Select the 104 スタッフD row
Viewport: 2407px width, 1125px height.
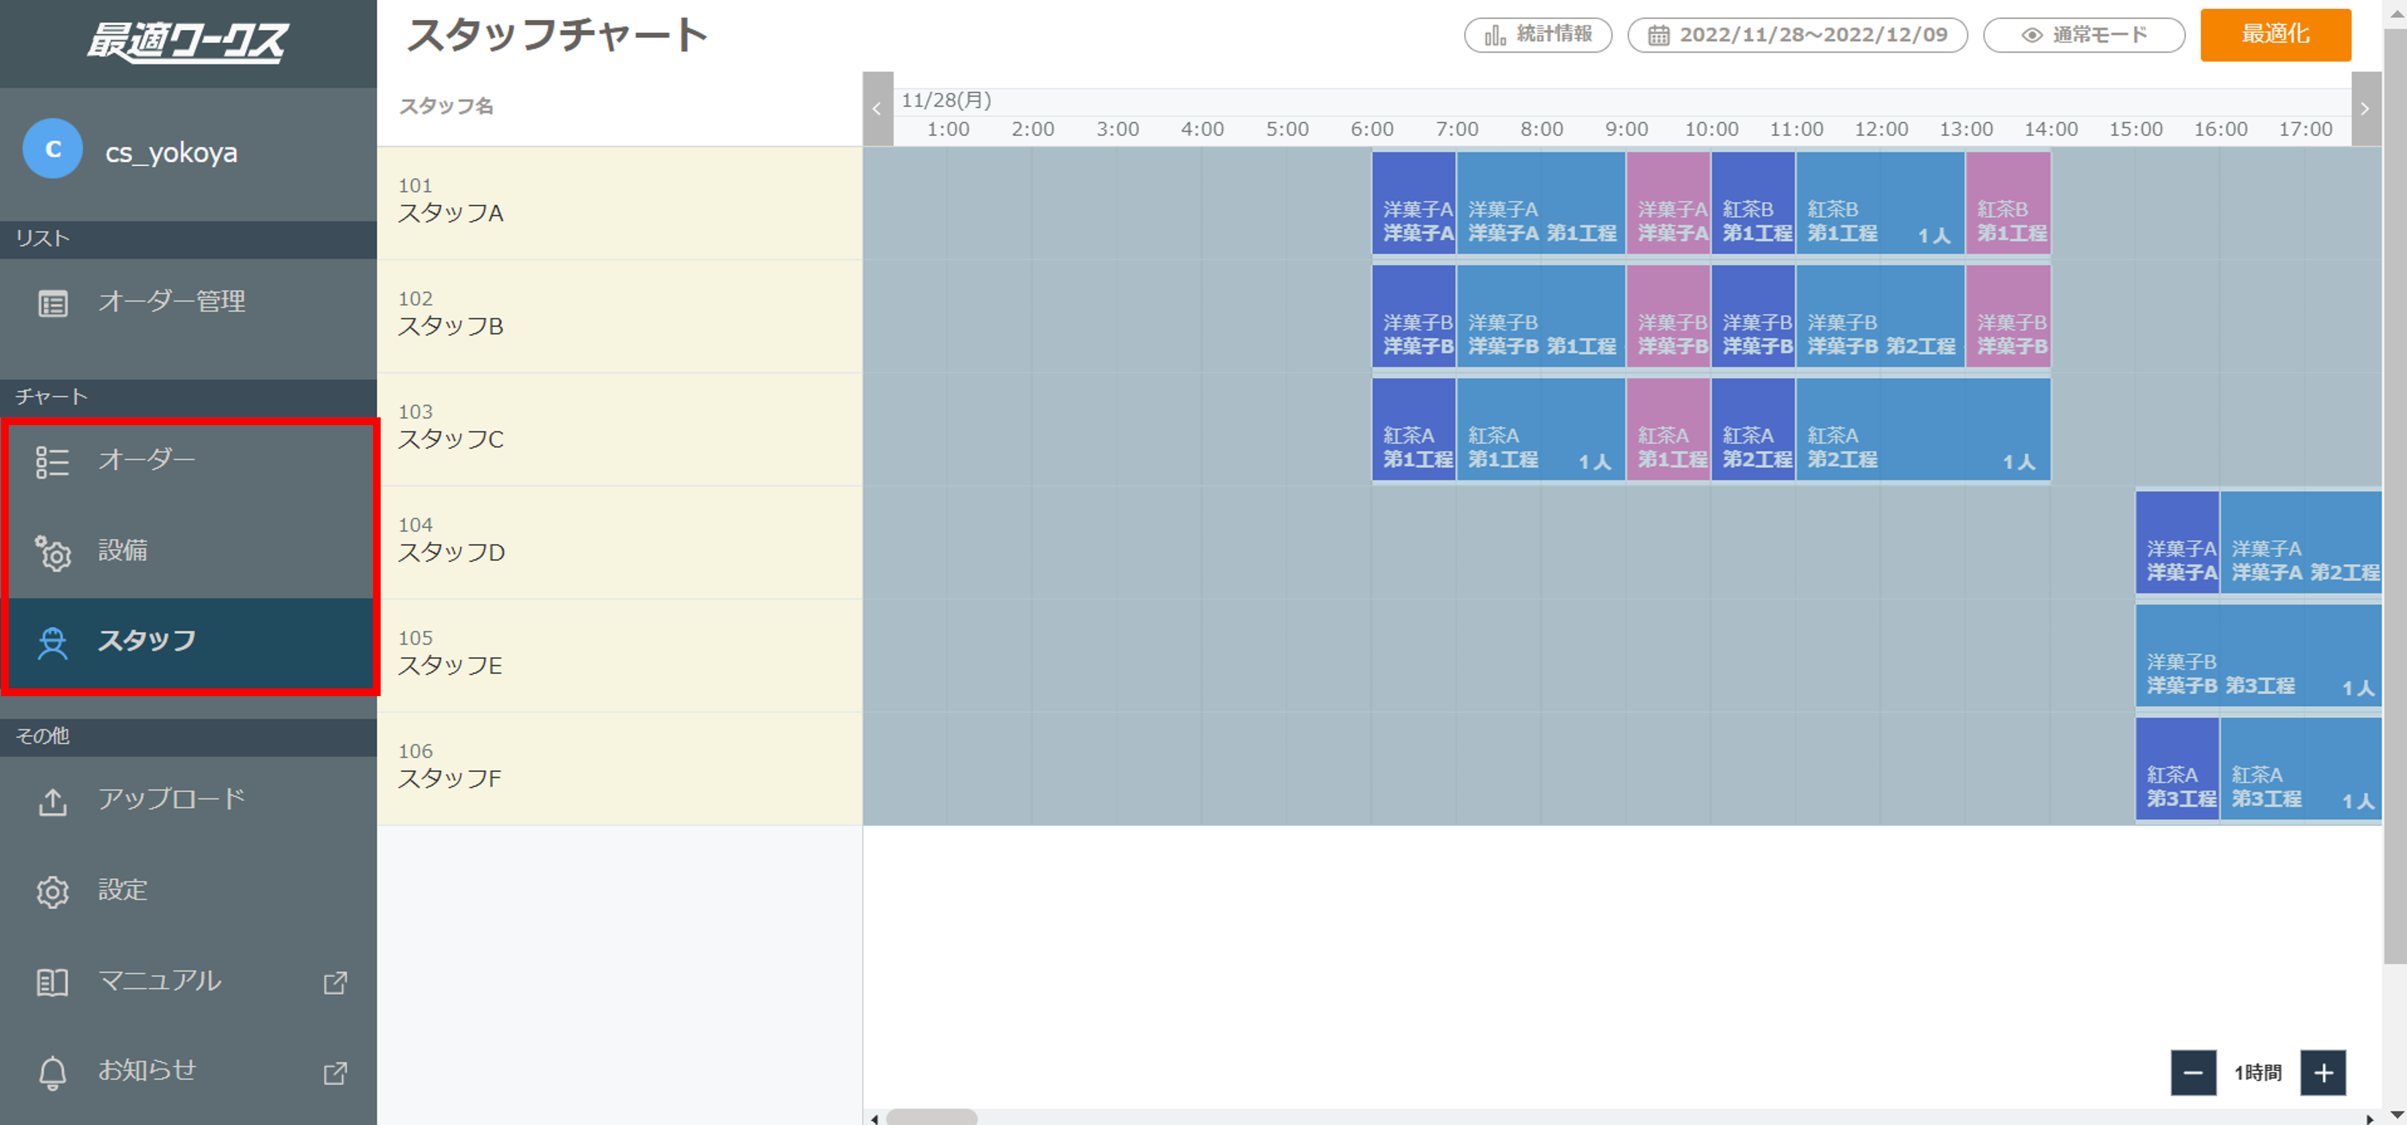(619, 542)
